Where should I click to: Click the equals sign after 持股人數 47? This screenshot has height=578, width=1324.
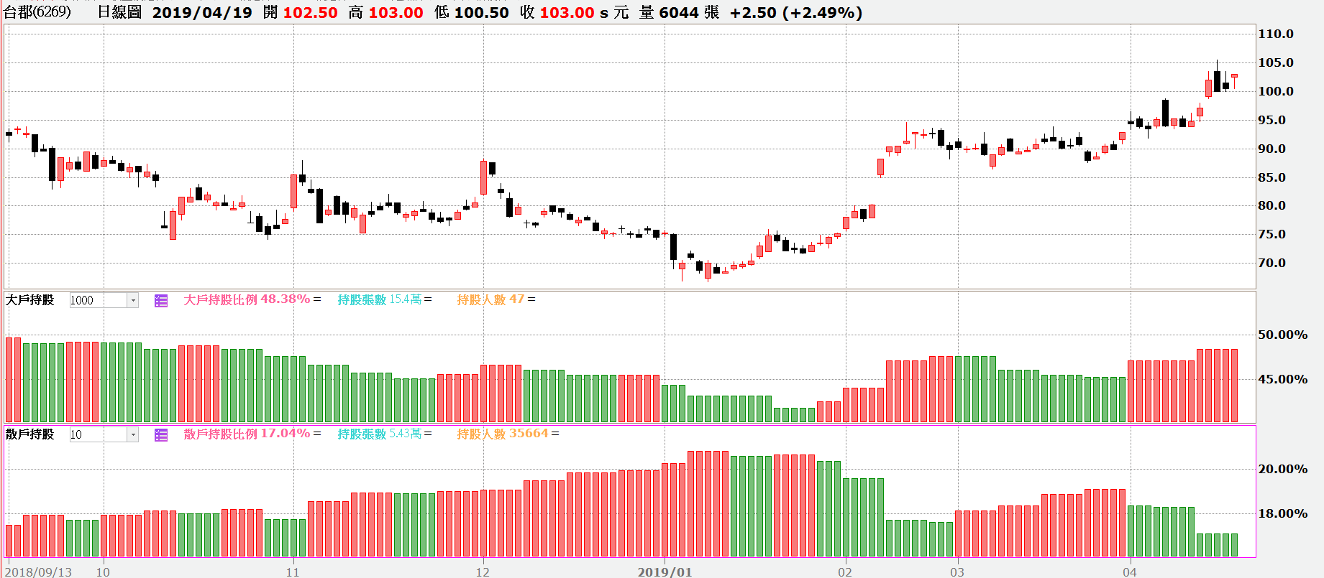pyautogui.click(x=531, y=299)
